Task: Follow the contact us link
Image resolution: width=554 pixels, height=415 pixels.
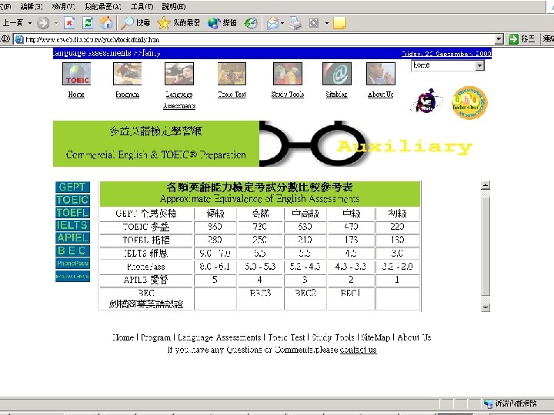Action: 359,350
